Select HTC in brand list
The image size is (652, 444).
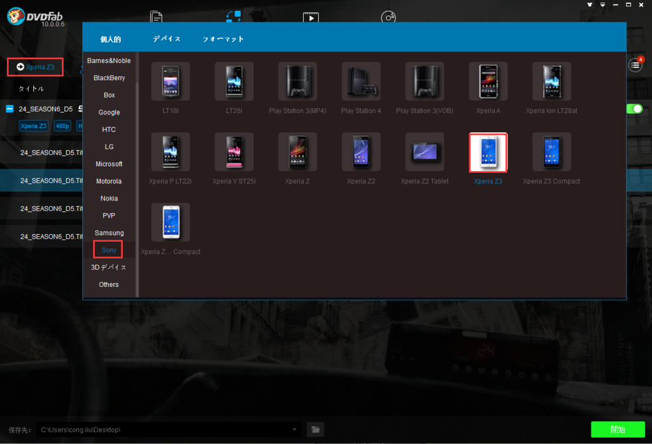click(109, 130)
